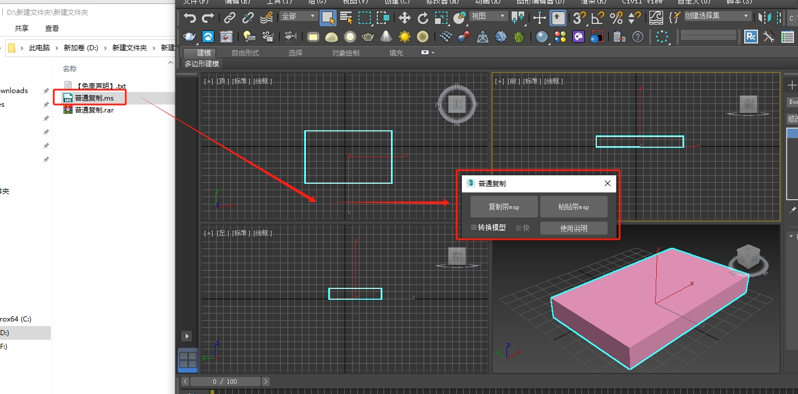This screenshot has width=798, height=394.
Task: Click 新加卷 (D:) in the address breadcrumb
Action: click(81, 48)
